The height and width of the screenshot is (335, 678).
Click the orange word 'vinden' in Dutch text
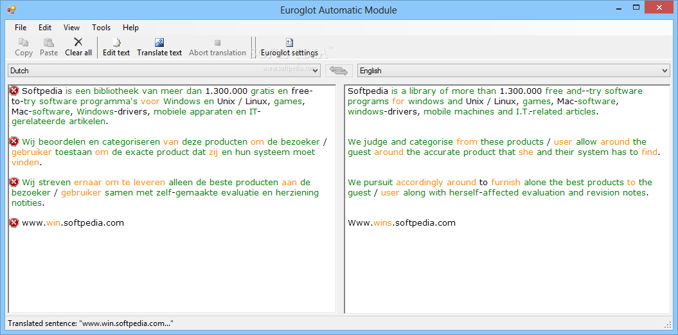pos(26,162)
